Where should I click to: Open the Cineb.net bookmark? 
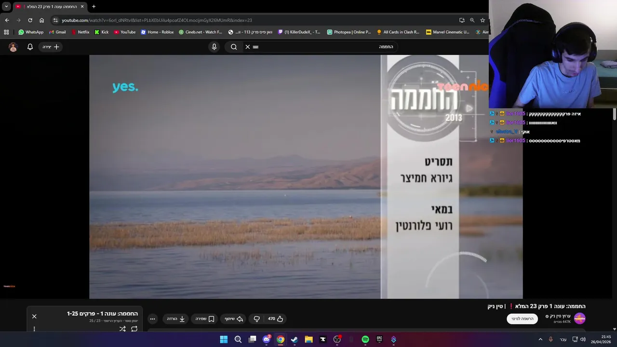tap(201, 32)
